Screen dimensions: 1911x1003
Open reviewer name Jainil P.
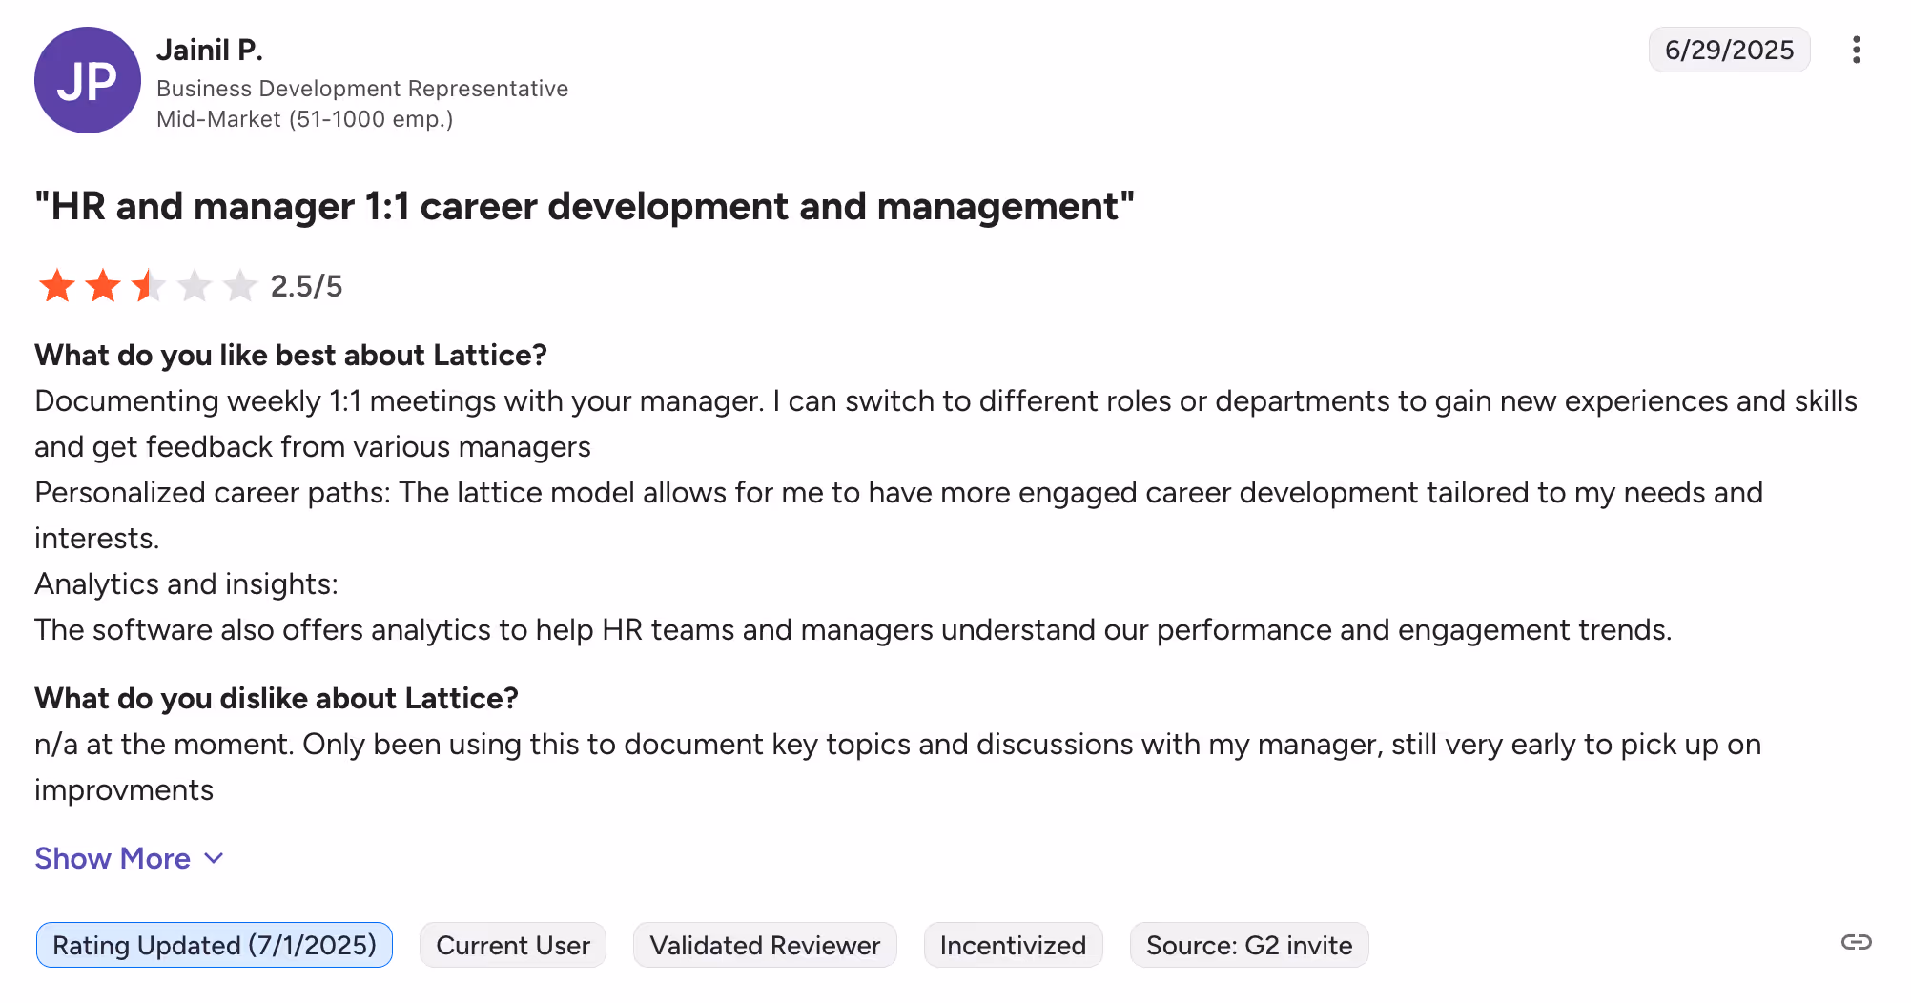pyautogui.click(x=210, y=50)
